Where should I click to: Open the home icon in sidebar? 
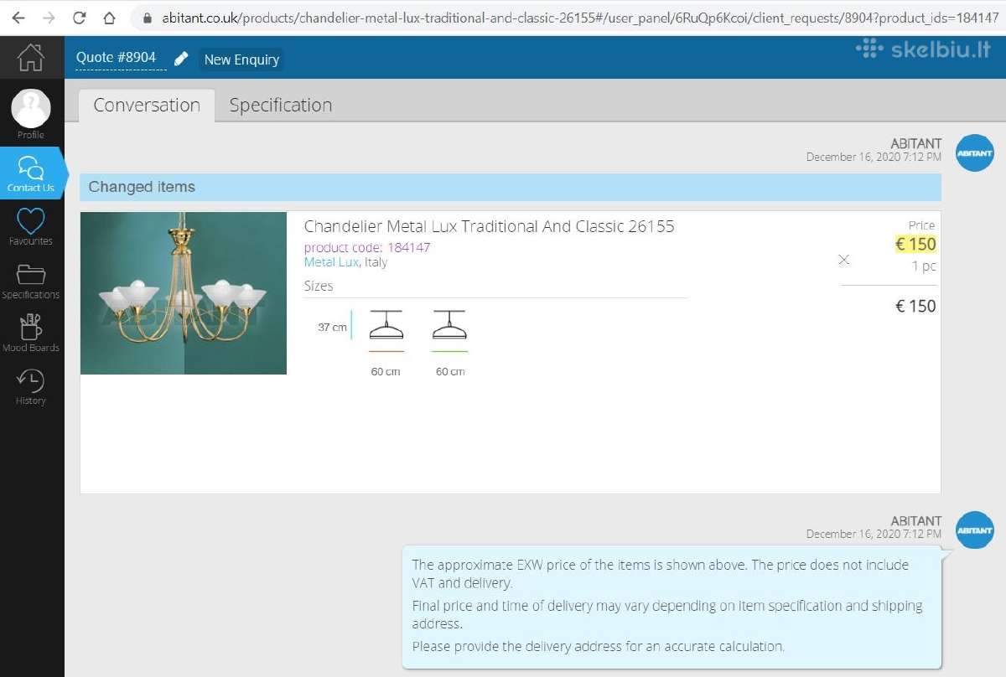point(31,57)
